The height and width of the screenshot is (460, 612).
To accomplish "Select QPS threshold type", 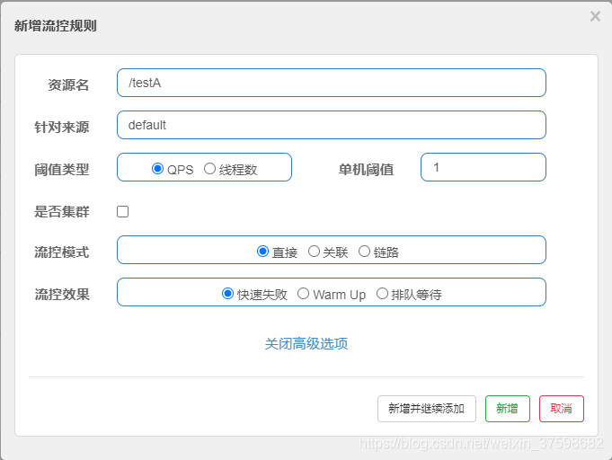I will click(x=157, y=169).
